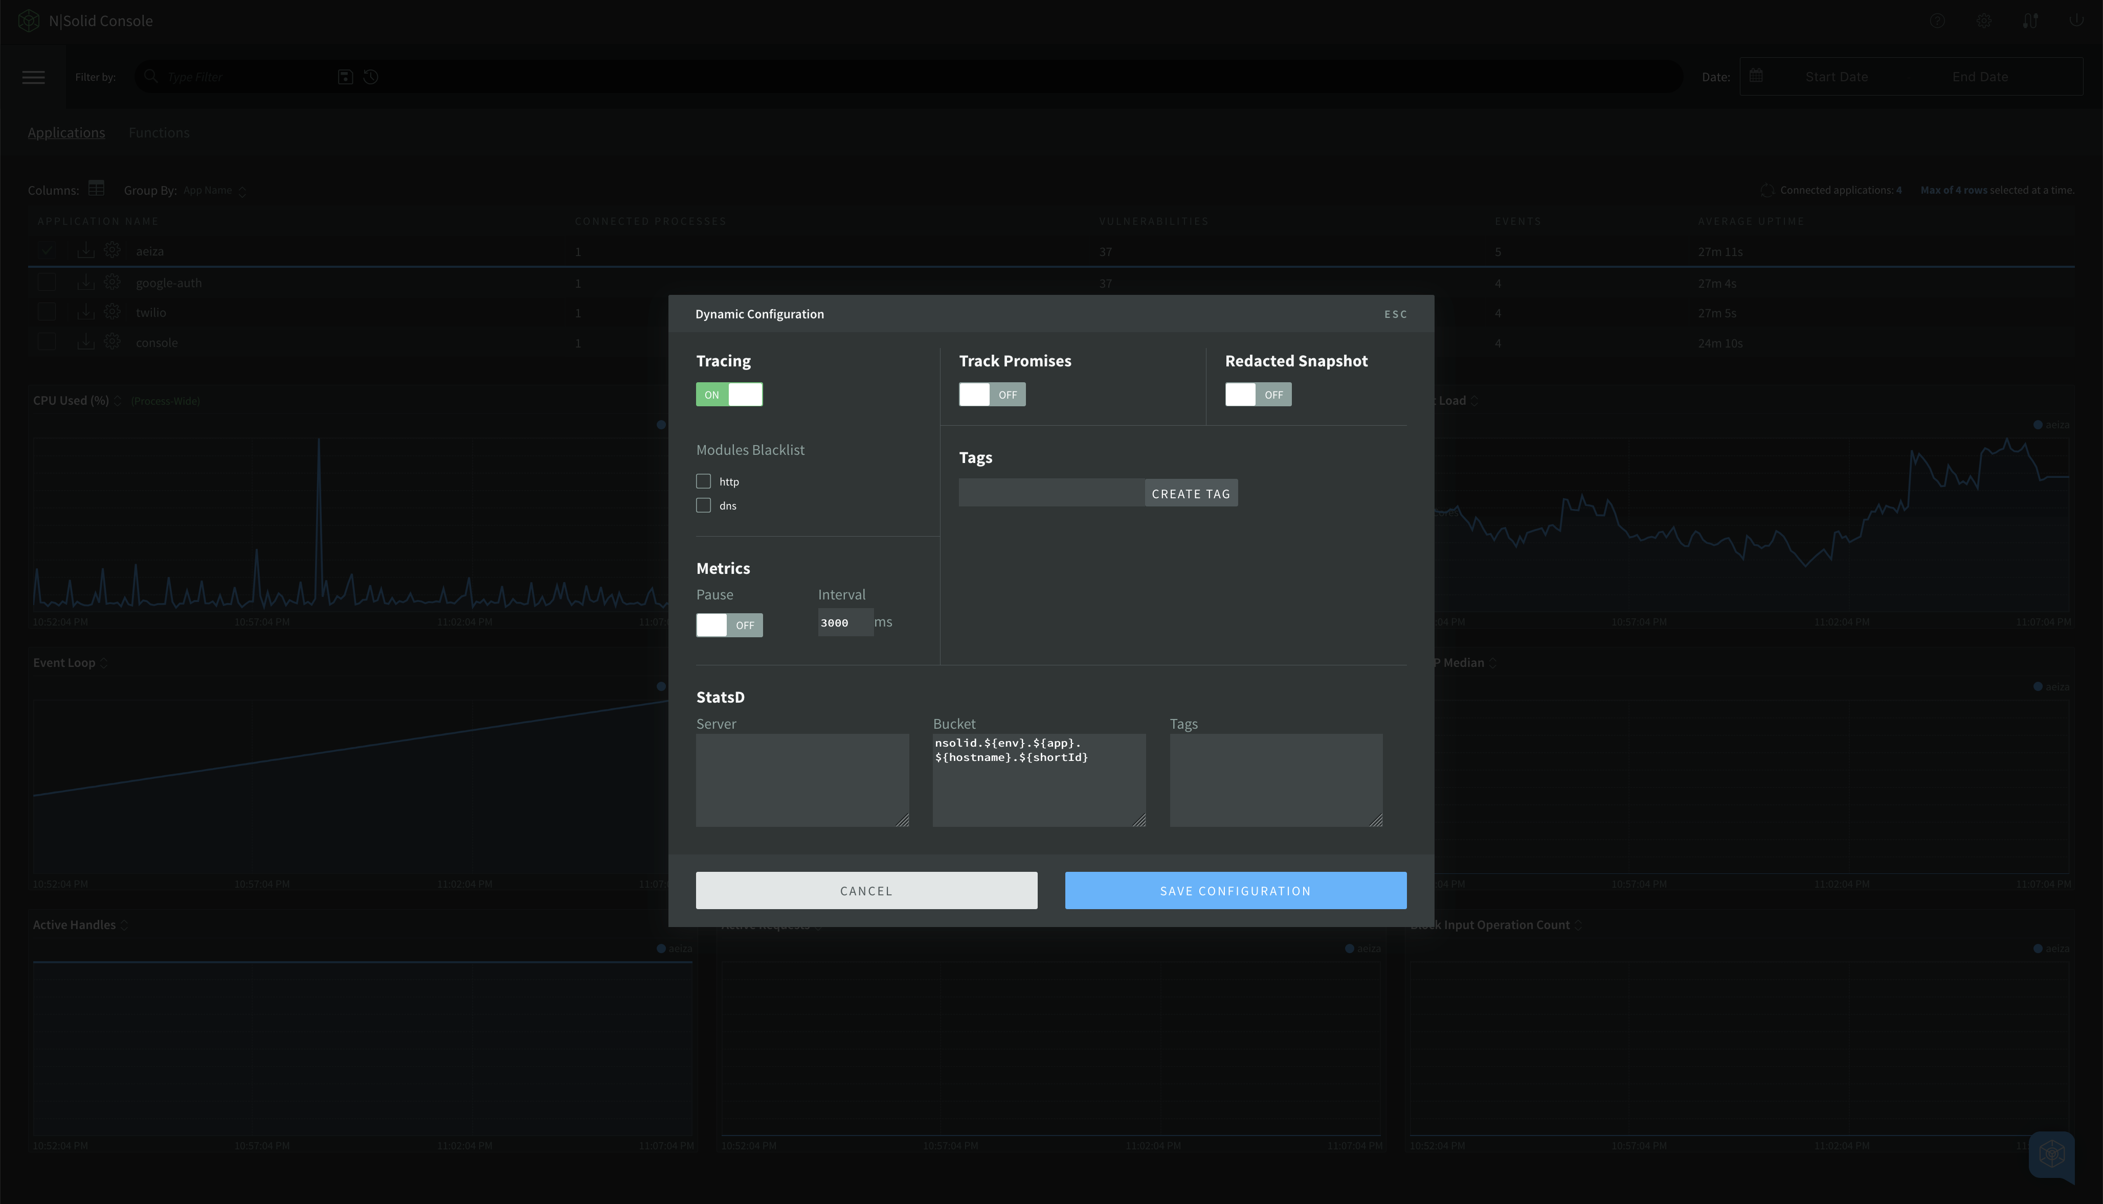Click the N|Solid logo icon
The width and height of the screenshot is (2103, 1204).
pyautogui.click(x=29, y=20)
